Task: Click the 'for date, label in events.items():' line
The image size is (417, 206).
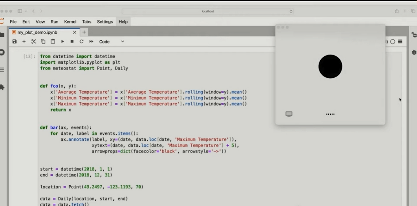Action: (x=94, y=134)
